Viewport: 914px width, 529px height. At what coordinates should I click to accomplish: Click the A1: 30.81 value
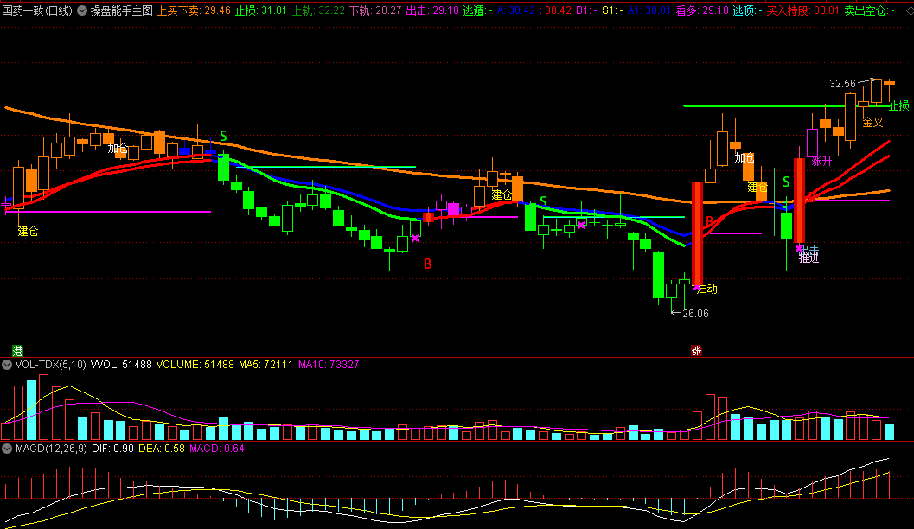pyautogui.click(x=649, y=10)
